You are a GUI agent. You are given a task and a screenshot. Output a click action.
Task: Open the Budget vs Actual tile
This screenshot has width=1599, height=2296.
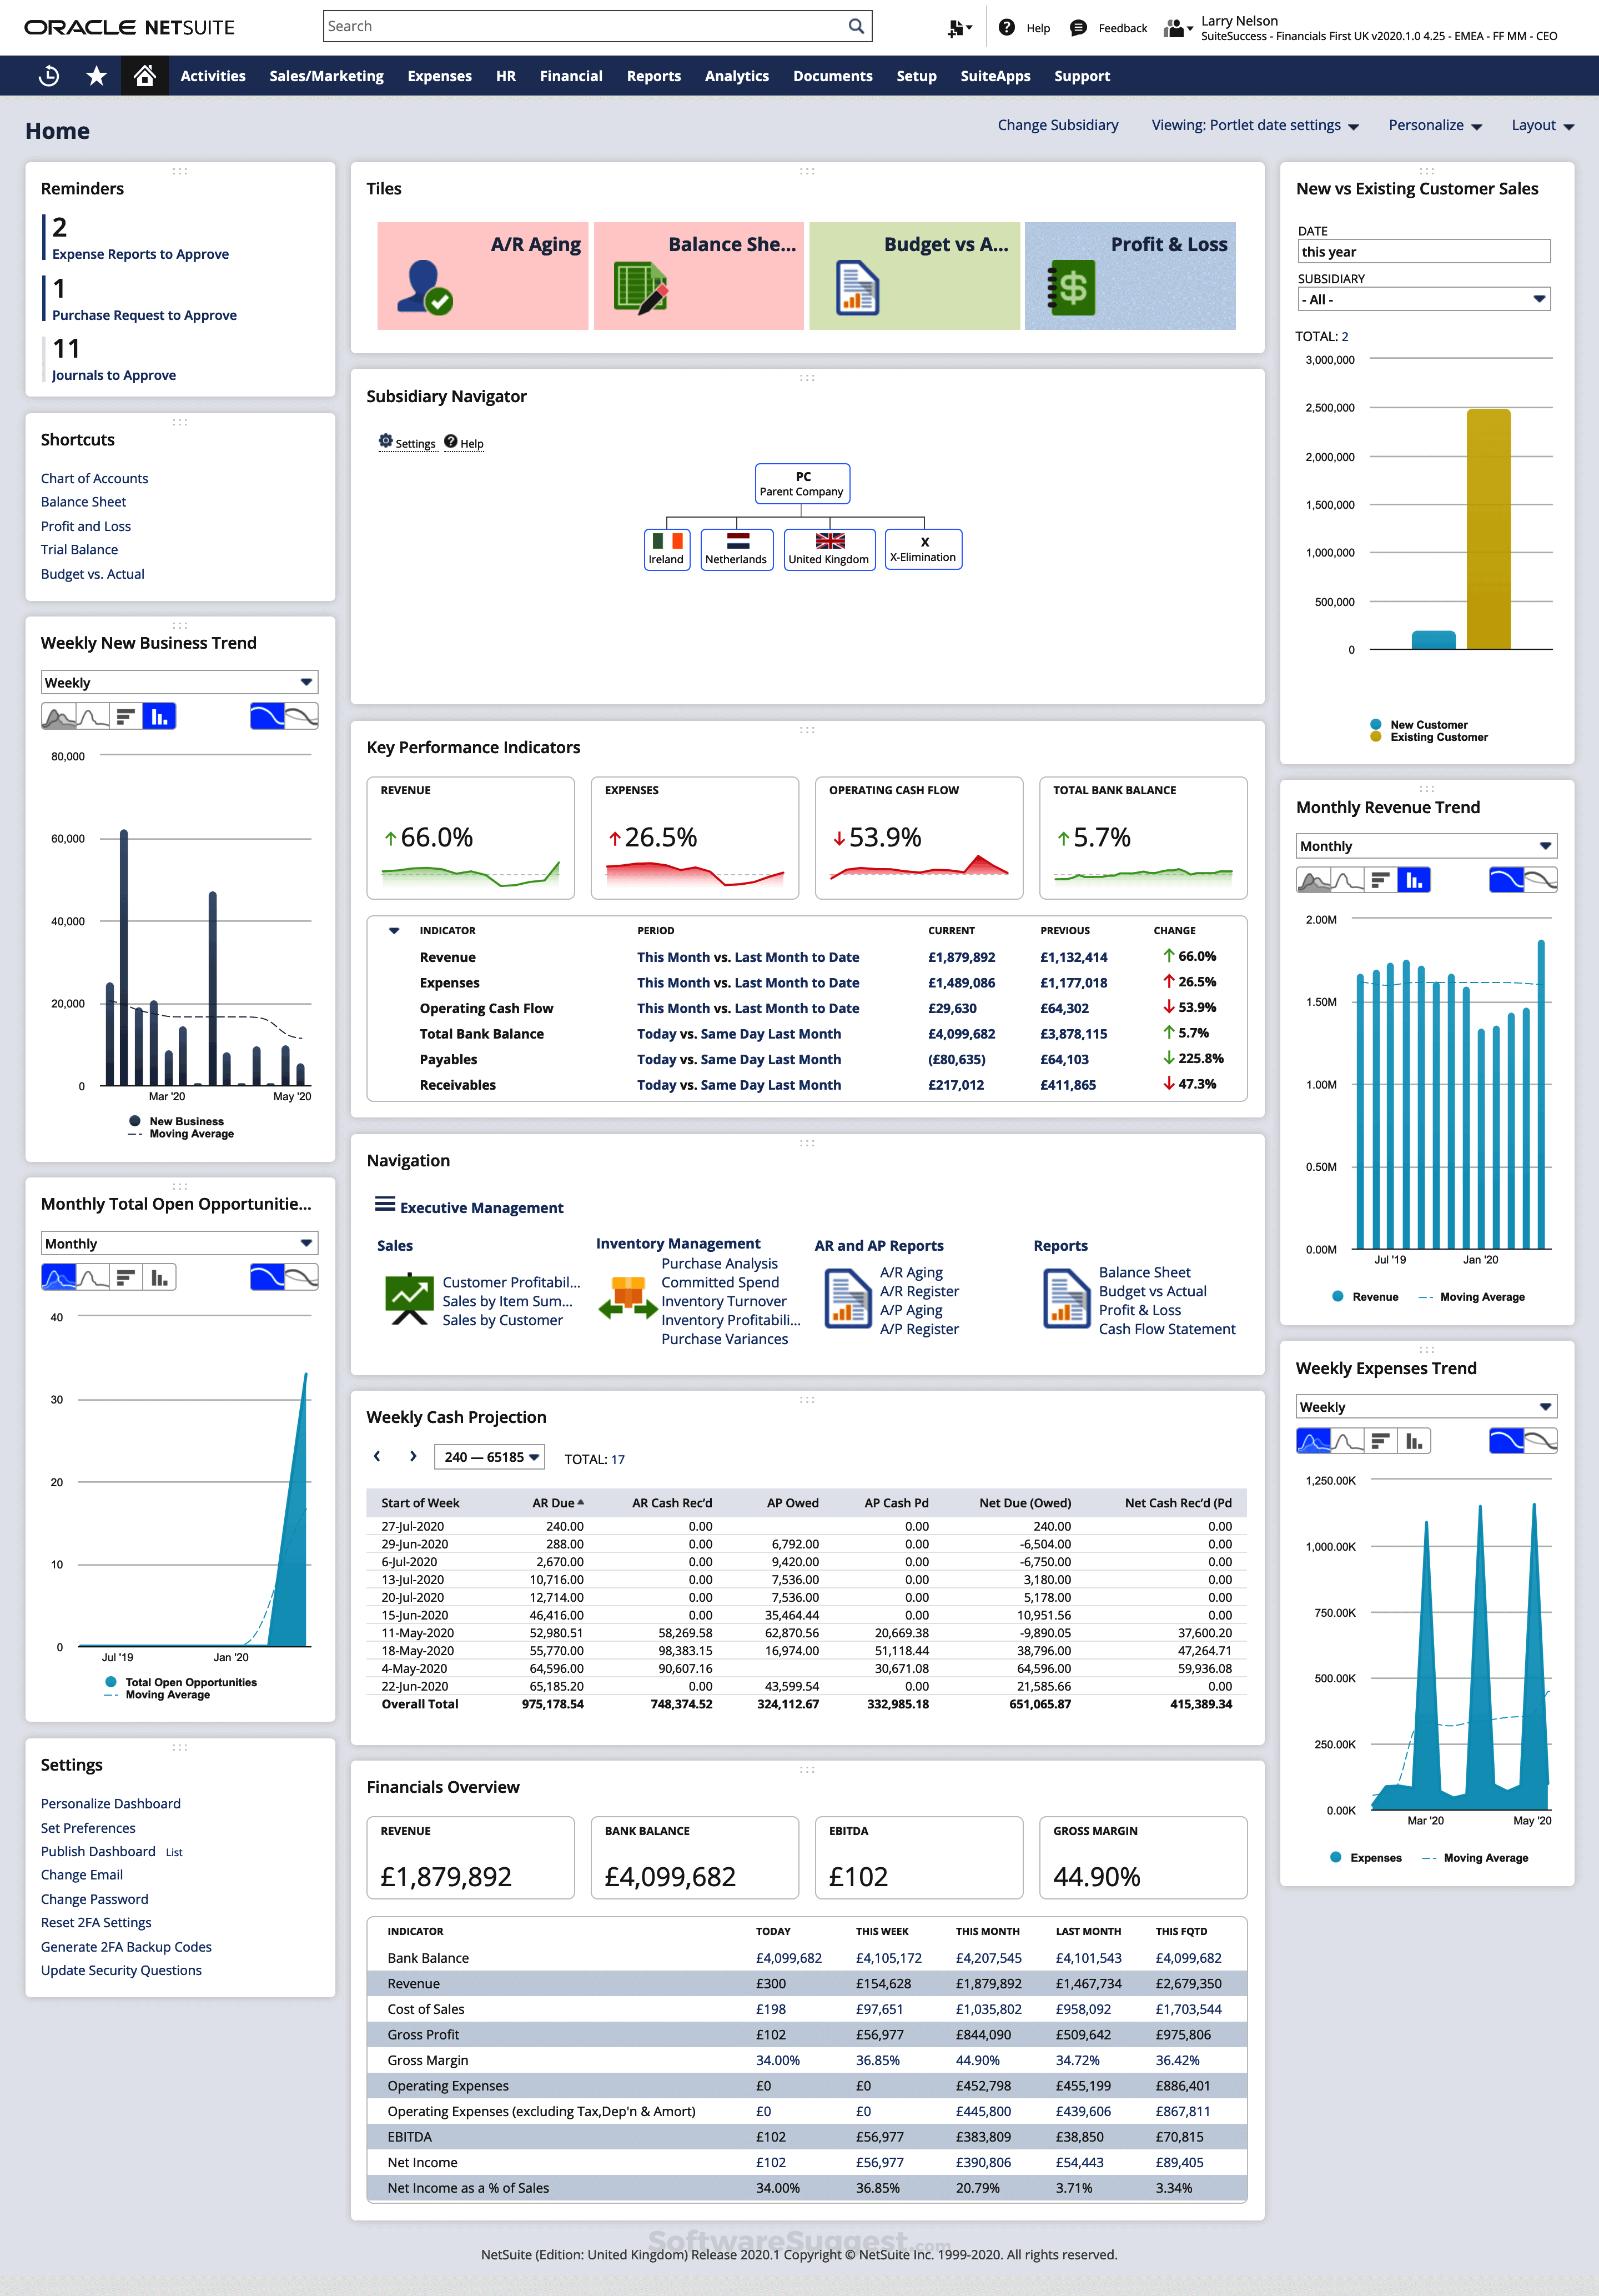(x=914, y=275)
